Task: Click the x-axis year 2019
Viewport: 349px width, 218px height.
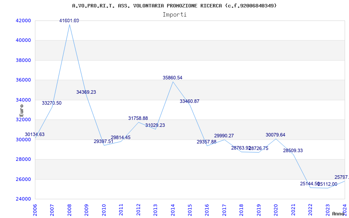Action: [x=259, y=210]
